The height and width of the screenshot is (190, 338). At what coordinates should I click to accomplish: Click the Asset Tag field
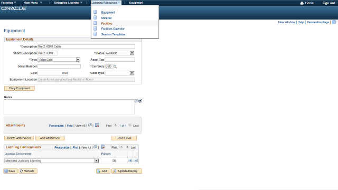pyautogui.click(x=120, y=60)
